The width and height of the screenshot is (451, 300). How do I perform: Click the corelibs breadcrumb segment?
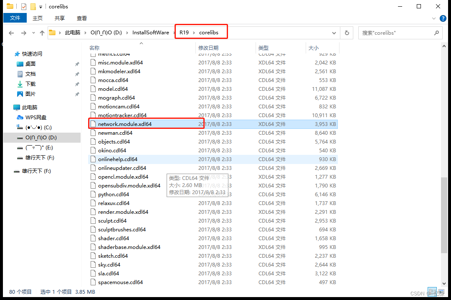[x=208, y=33]
